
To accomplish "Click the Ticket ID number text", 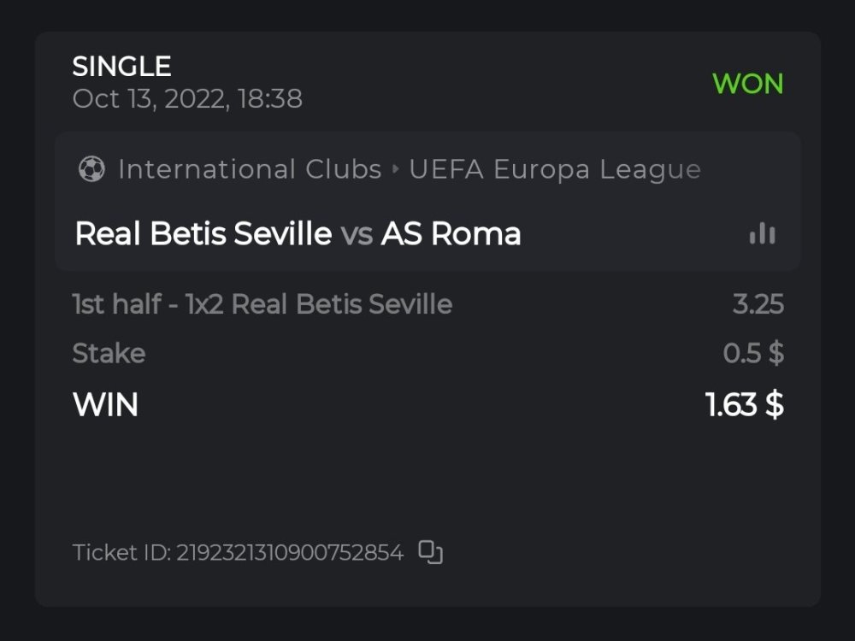I will [x=238, y=553].
